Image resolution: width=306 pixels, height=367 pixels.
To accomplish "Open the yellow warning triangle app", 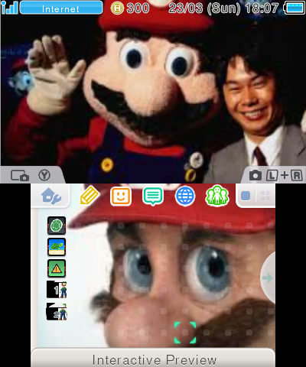I will (57, 268).
